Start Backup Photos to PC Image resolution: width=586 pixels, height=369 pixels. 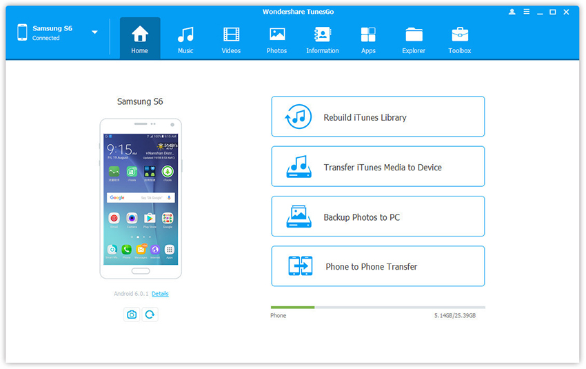coord(378,217)
